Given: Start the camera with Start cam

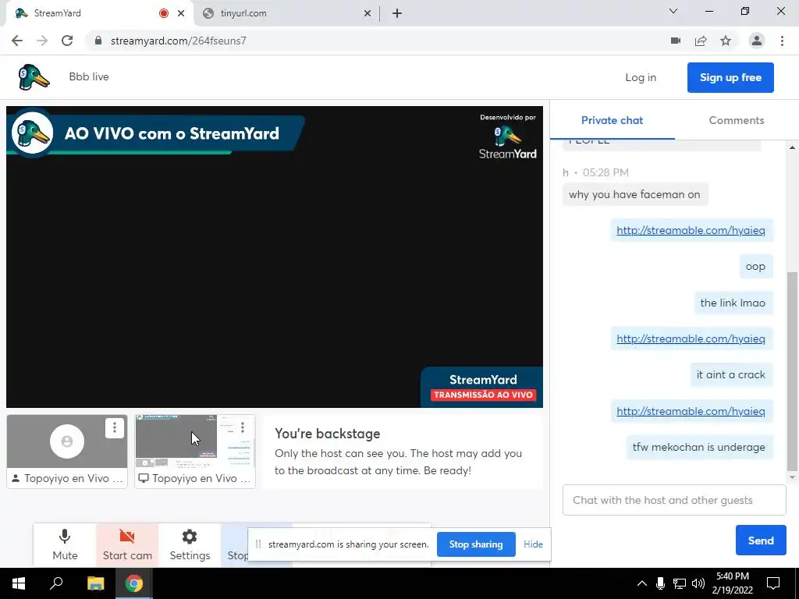Looking at the screenshot, I should point(127,545).
